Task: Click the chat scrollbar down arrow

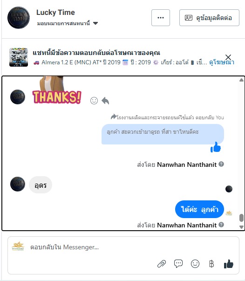Action: (241, 227)
